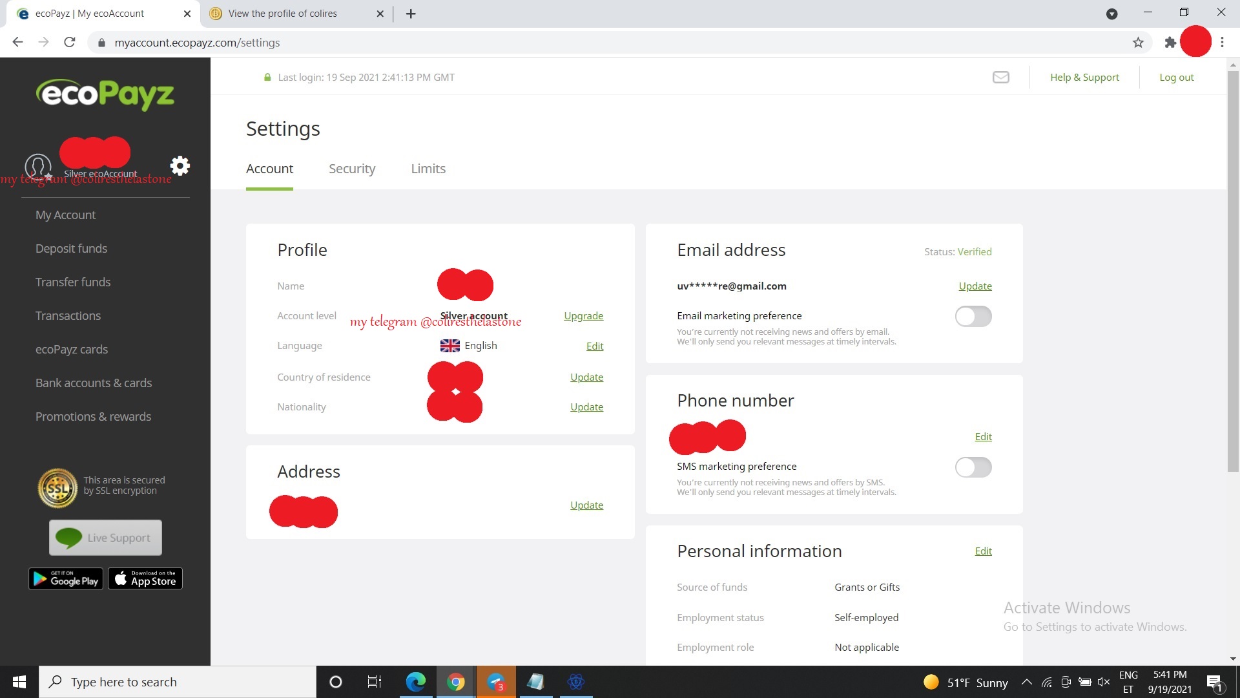Open a new browser tab
Screen dimensions: 1240x698
(x=411, y=14)
